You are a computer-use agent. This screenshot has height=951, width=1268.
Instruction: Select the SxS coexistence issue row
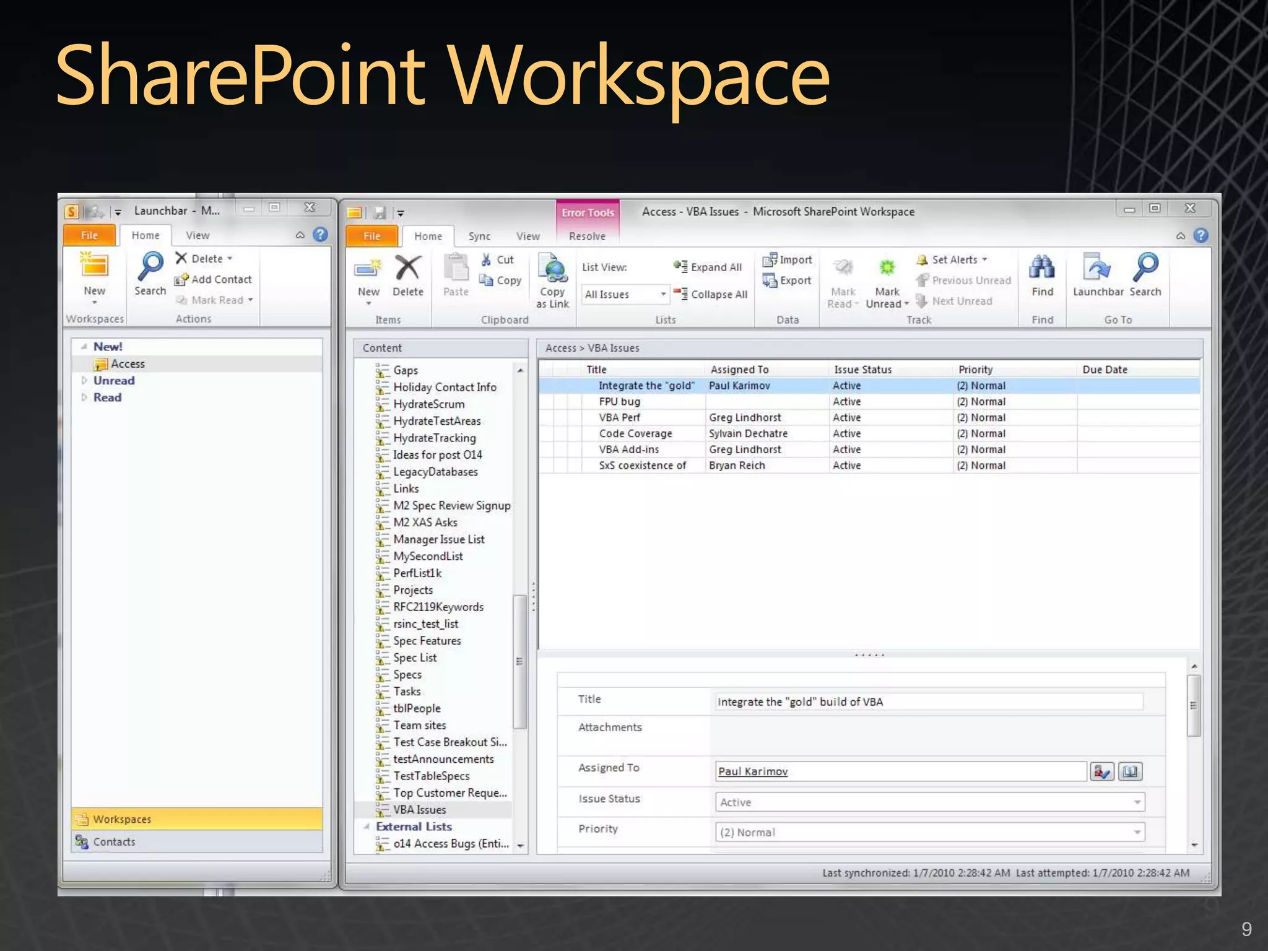tap(869, 466)
